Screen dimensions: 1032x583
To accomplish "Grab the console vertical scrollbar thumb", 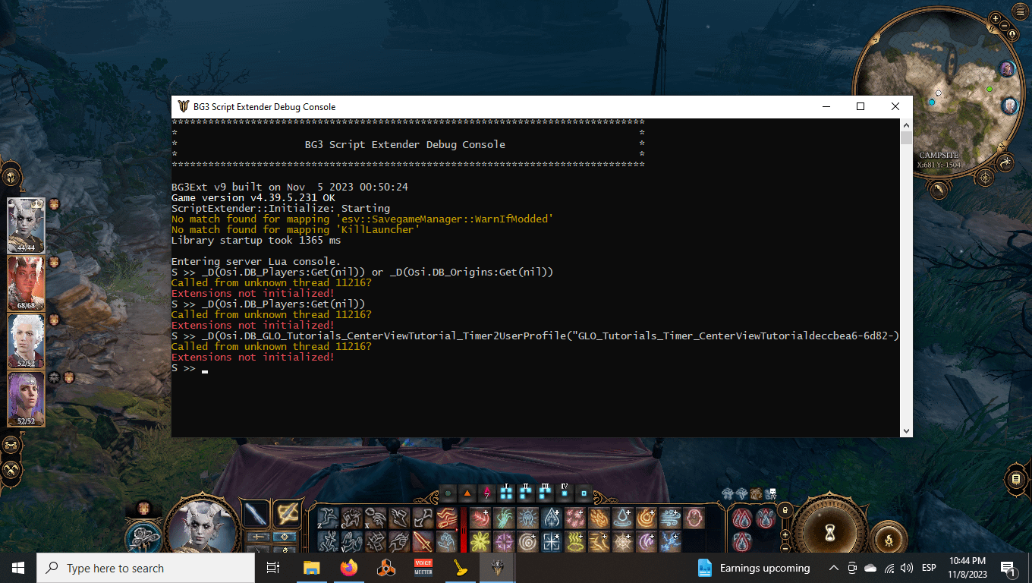I will point(906,137).
